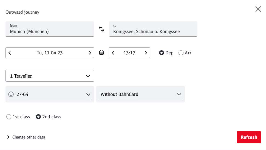Screen dimensions: 266x150
Task: Open the calendar date picker icon
Action: click(101, 52)
